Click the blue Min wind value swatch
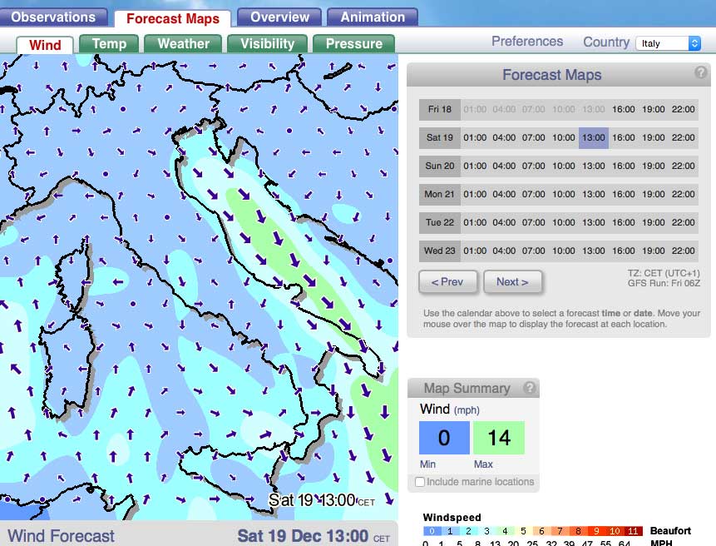Image resolution: width=716 pixels, height=546 pixels. tap(443, 438)
